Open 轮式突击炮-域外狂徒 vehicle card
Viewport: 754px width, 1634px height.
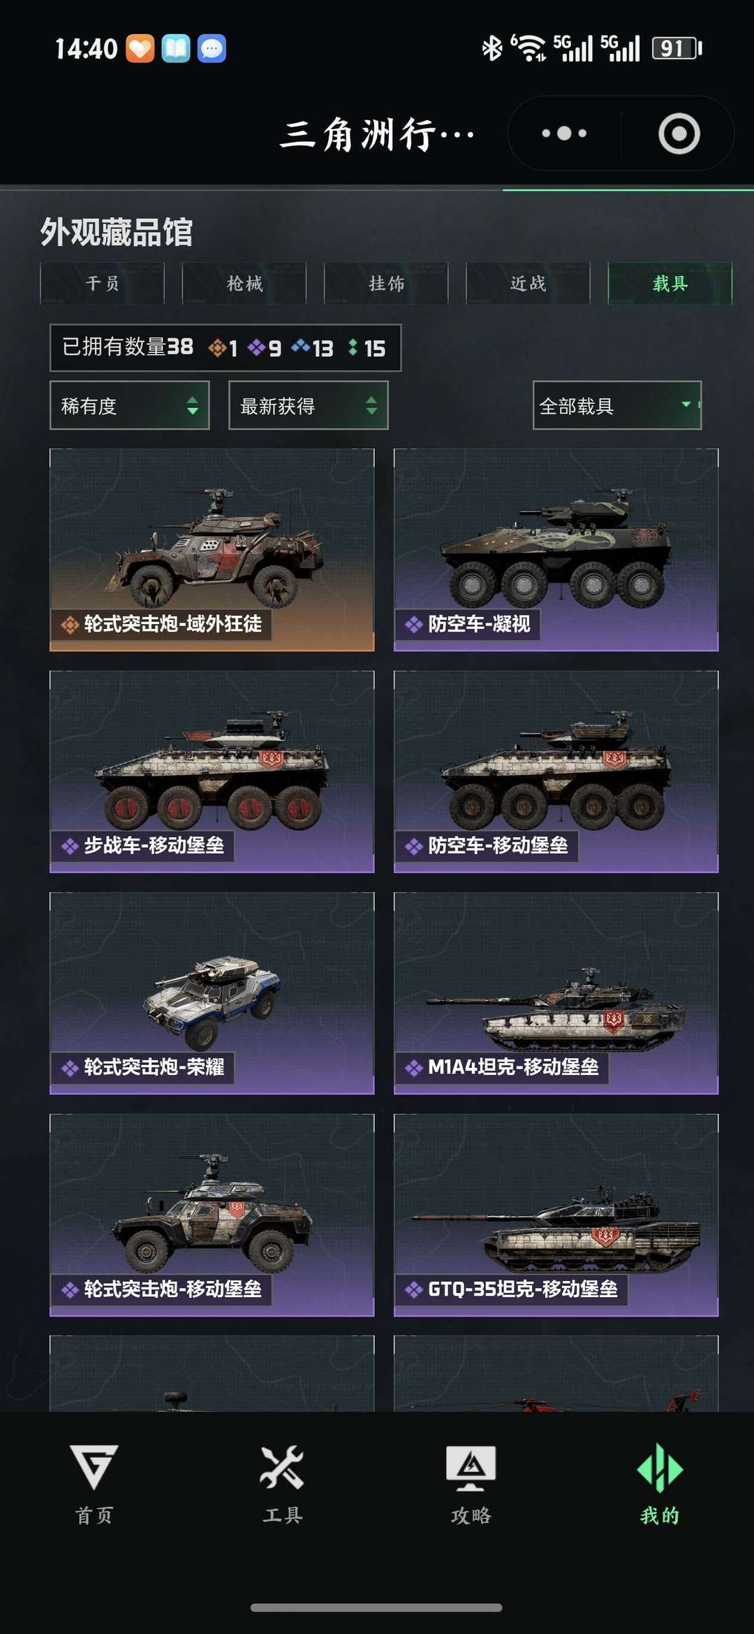[212, 550]
